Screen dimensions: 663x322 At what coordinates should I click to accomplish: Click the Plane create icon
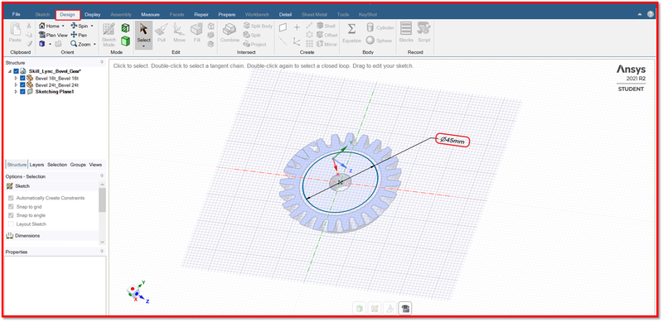(x=283, y=27)
